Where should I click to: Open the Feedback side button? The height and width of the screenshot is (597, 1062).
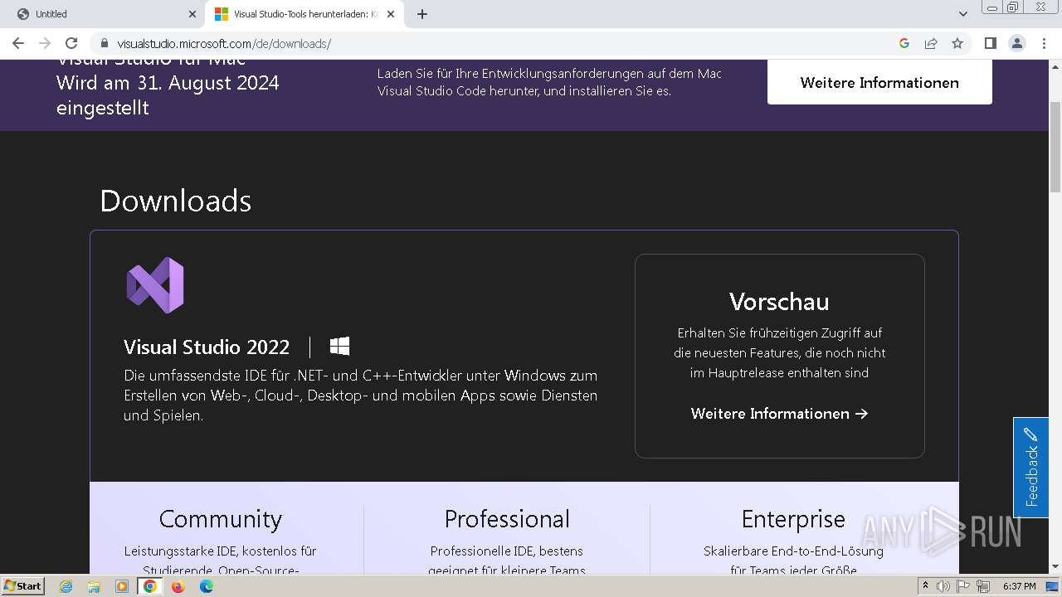1030,468
